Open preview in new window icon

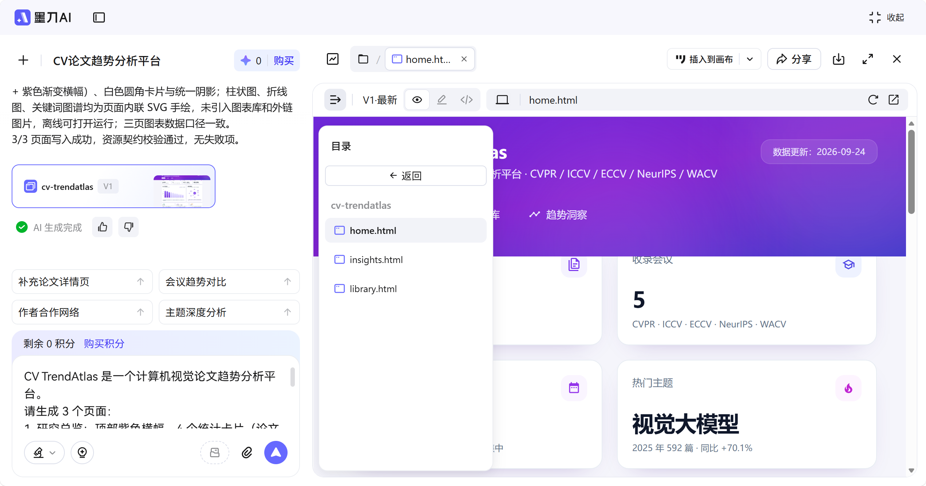894,100
